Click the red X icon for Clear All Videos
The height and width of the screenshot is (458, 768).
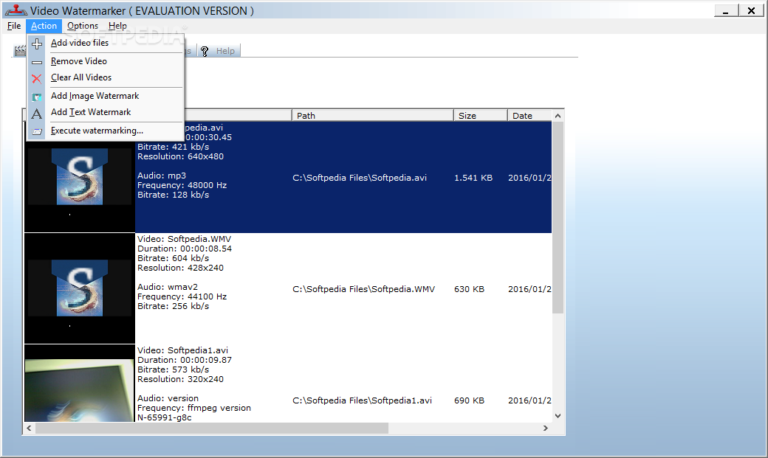37,78
